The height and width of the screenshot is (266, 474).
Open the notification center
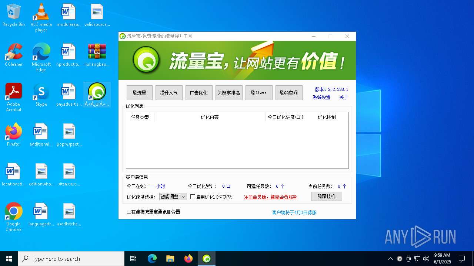point(462,259)
